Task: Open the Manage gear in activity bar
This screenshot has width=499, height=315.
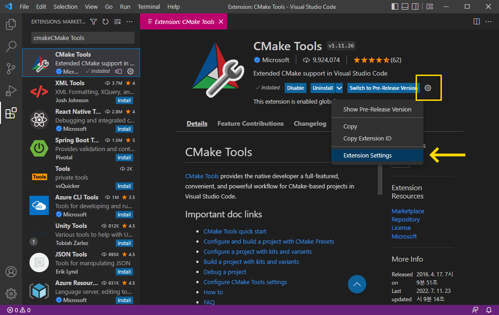Action: [11, 294]
